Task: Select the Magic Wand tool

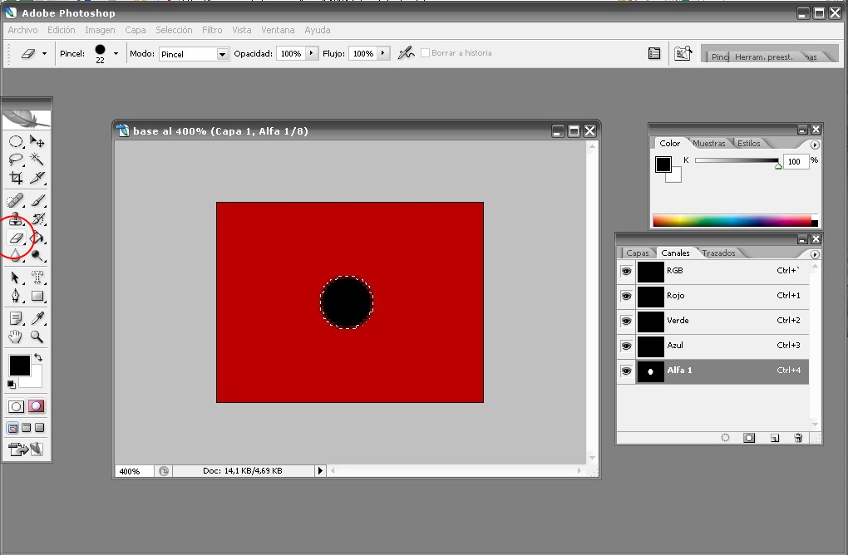Action: point(37,159)
